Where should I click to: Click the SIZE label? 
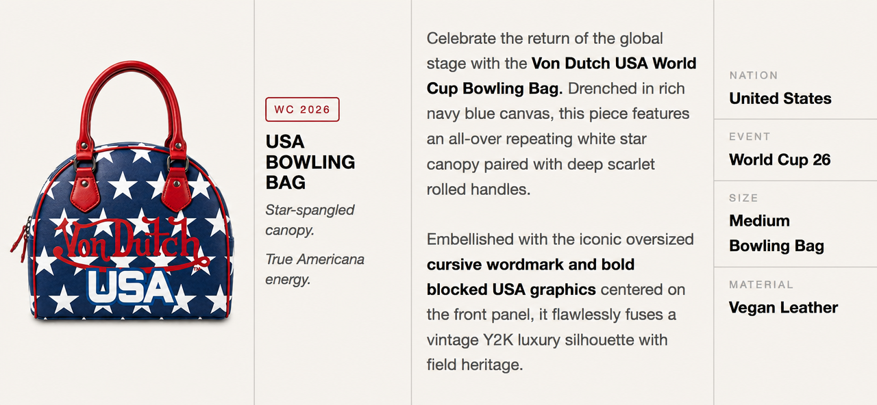[744, 198]
